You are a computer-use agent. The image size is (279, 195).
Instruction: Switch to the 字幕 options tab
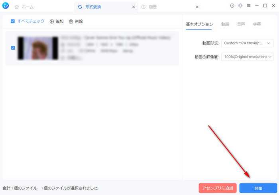pos(257,24)
